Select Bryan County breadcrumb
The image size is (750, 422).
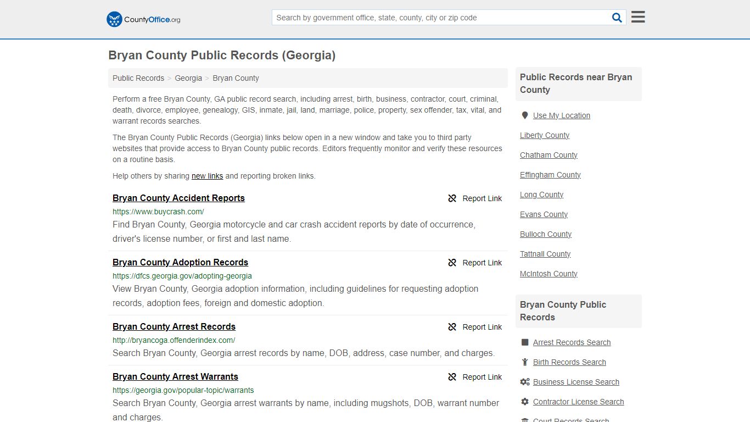(x=236, y=78)
